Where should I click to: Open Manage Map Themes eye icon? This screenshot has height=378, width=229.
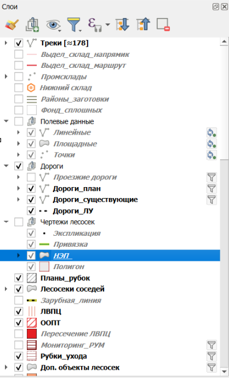click(x=53, y=25)
